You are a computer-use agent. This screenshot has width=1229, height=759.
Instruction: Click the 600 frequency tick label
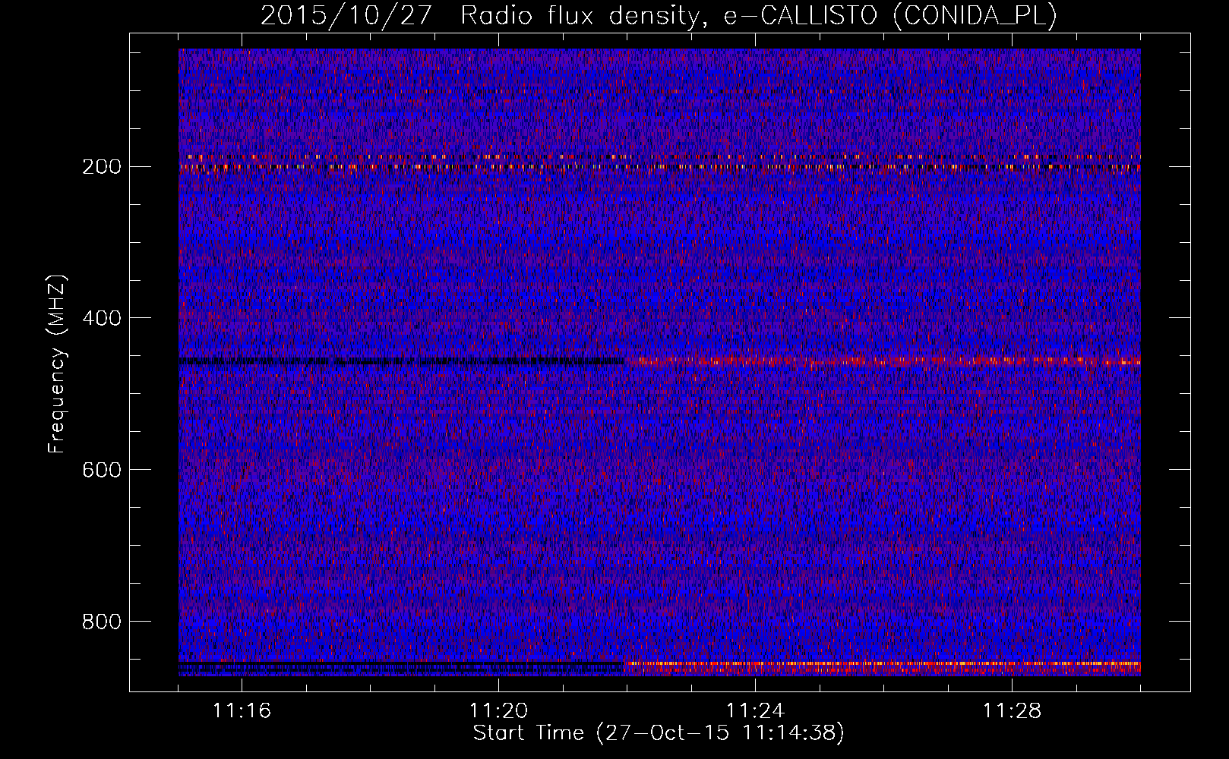pyautogui.click(x=101, y=470)
